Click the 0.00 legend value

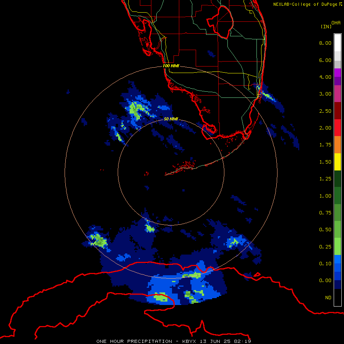pos(325,281)
